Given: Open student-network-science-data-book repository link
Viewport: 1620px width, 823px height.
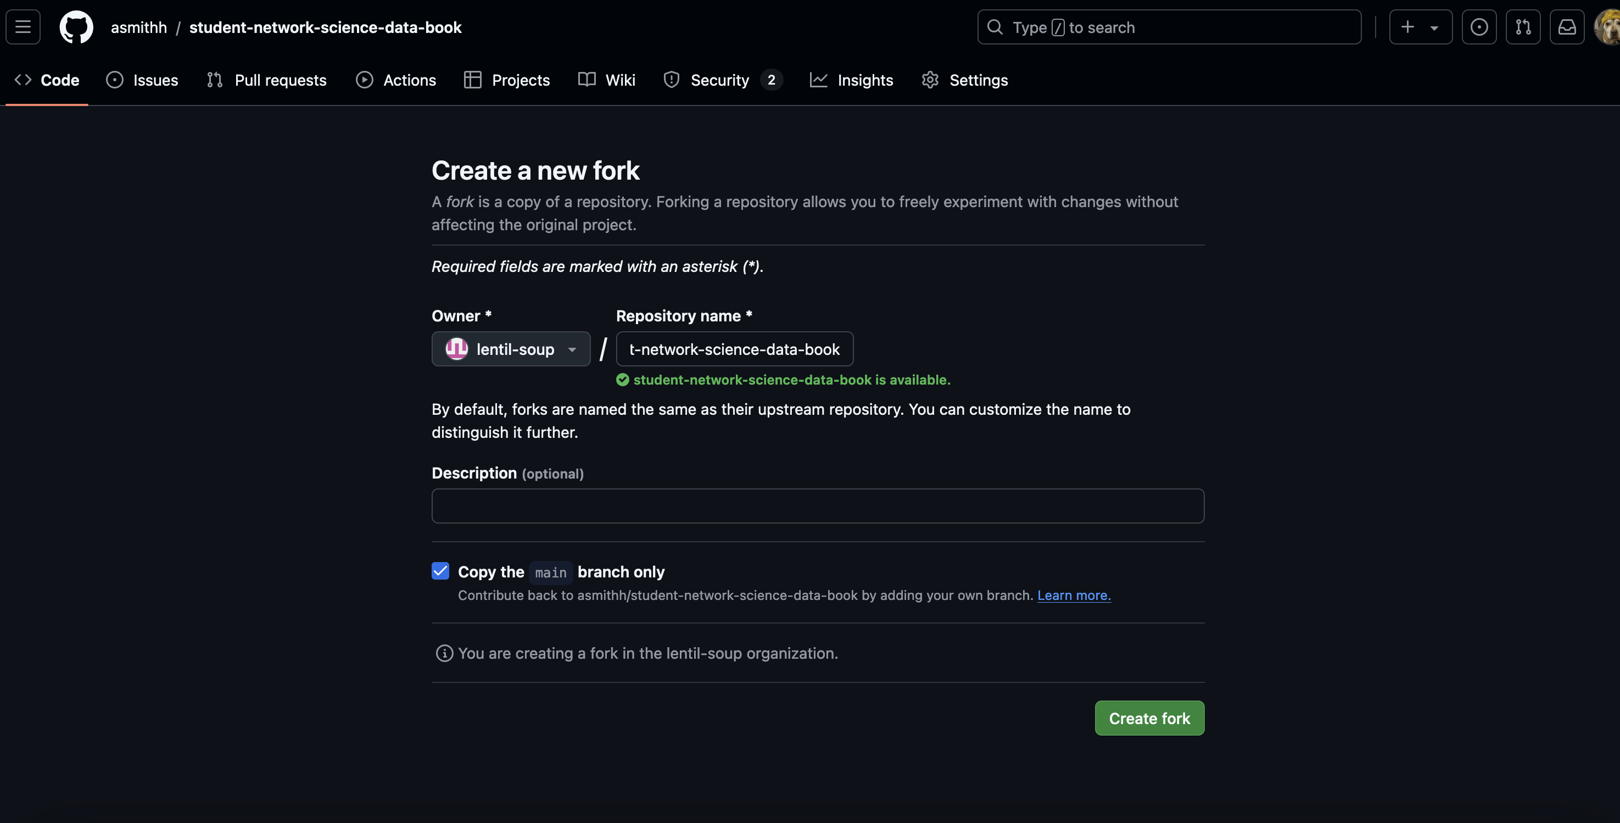Looking at the screenshot, I should (x=325, y=27).
